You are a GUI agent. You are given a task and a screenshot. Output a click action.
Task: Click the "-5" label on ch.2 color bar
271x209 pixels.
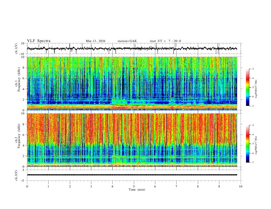(x=253, y=144)
